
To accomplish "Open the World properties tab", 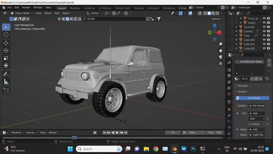I will coord(229,94).
